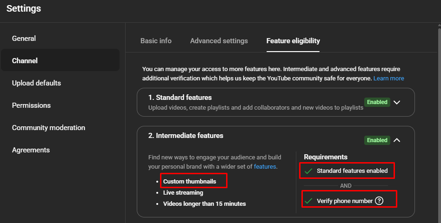Open the General settings section

coord(24,39)
